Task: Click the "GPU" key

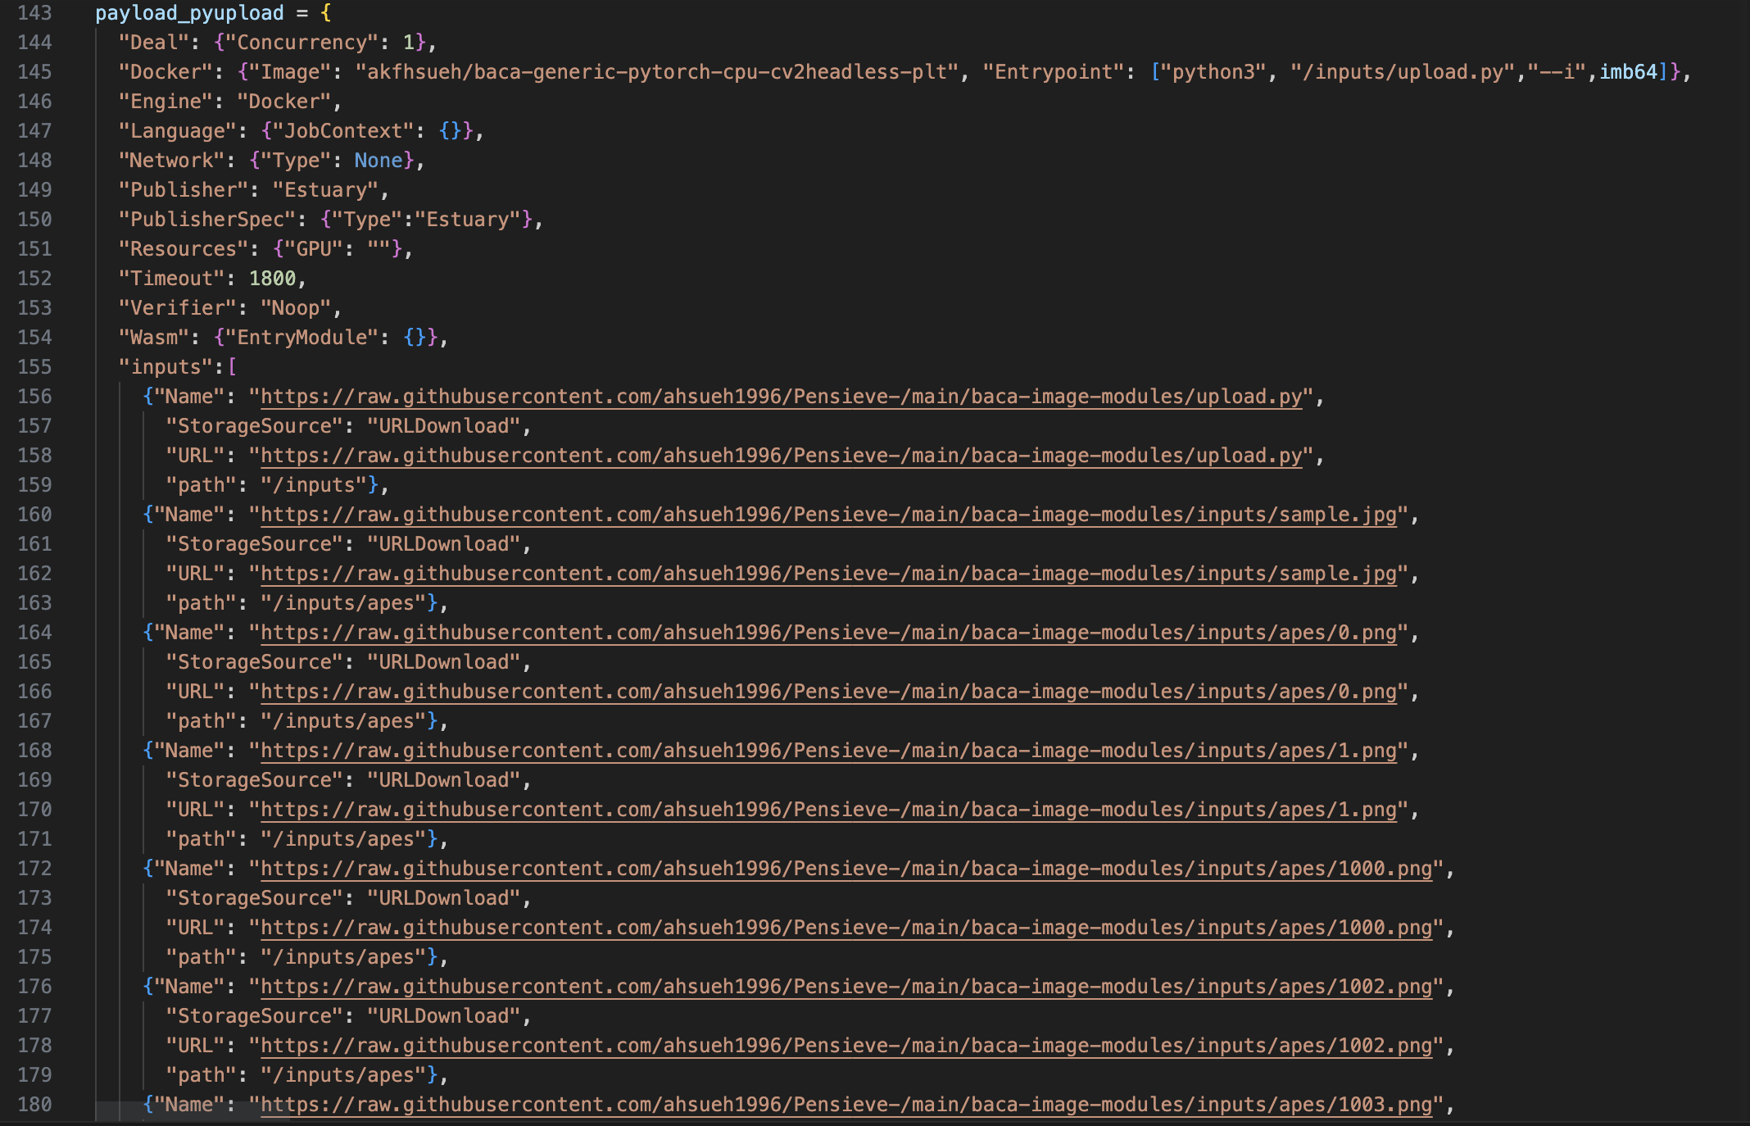Action: 314,249
